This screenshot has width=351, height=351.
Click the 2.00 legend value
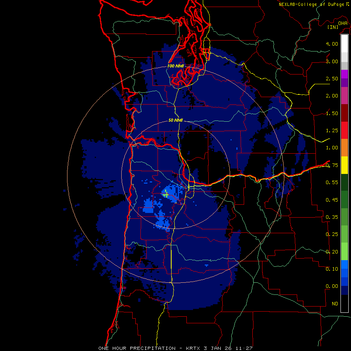(332, 96)
